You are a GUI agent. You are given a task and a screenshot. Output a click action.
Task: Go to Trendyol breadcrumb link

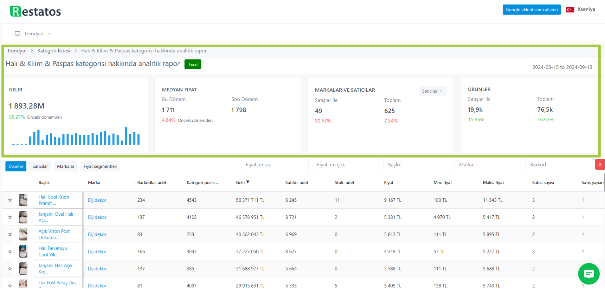[x=17, y=51]
